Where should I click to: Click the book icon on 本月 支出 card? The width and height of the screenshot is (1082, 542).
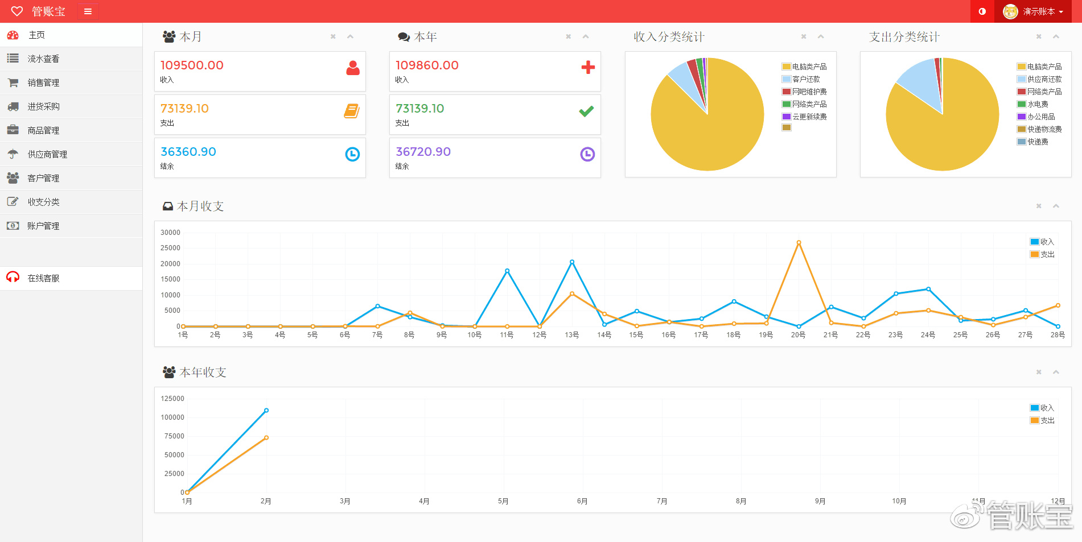click(352, 111)
